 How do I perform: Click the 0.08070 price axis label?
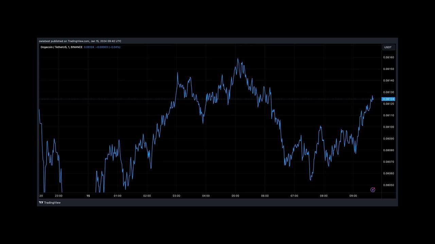tap(388, 162)
